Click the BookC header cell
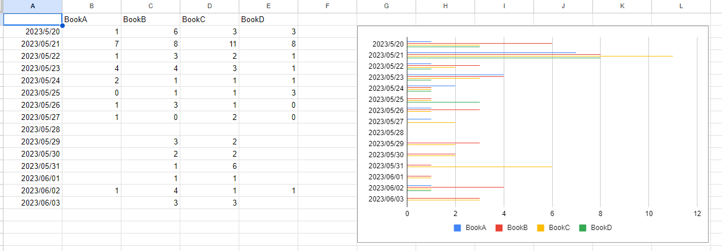Viewport: 722px width, 251px height. pos(210,19)
